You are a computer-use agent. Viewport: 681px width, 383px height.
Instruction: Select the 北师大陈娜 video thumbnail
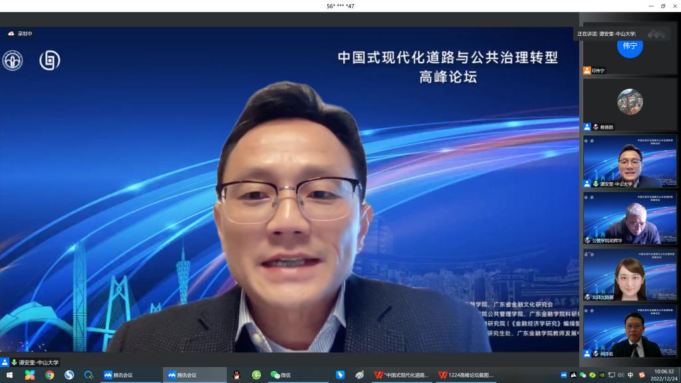(x=630, y=274)
